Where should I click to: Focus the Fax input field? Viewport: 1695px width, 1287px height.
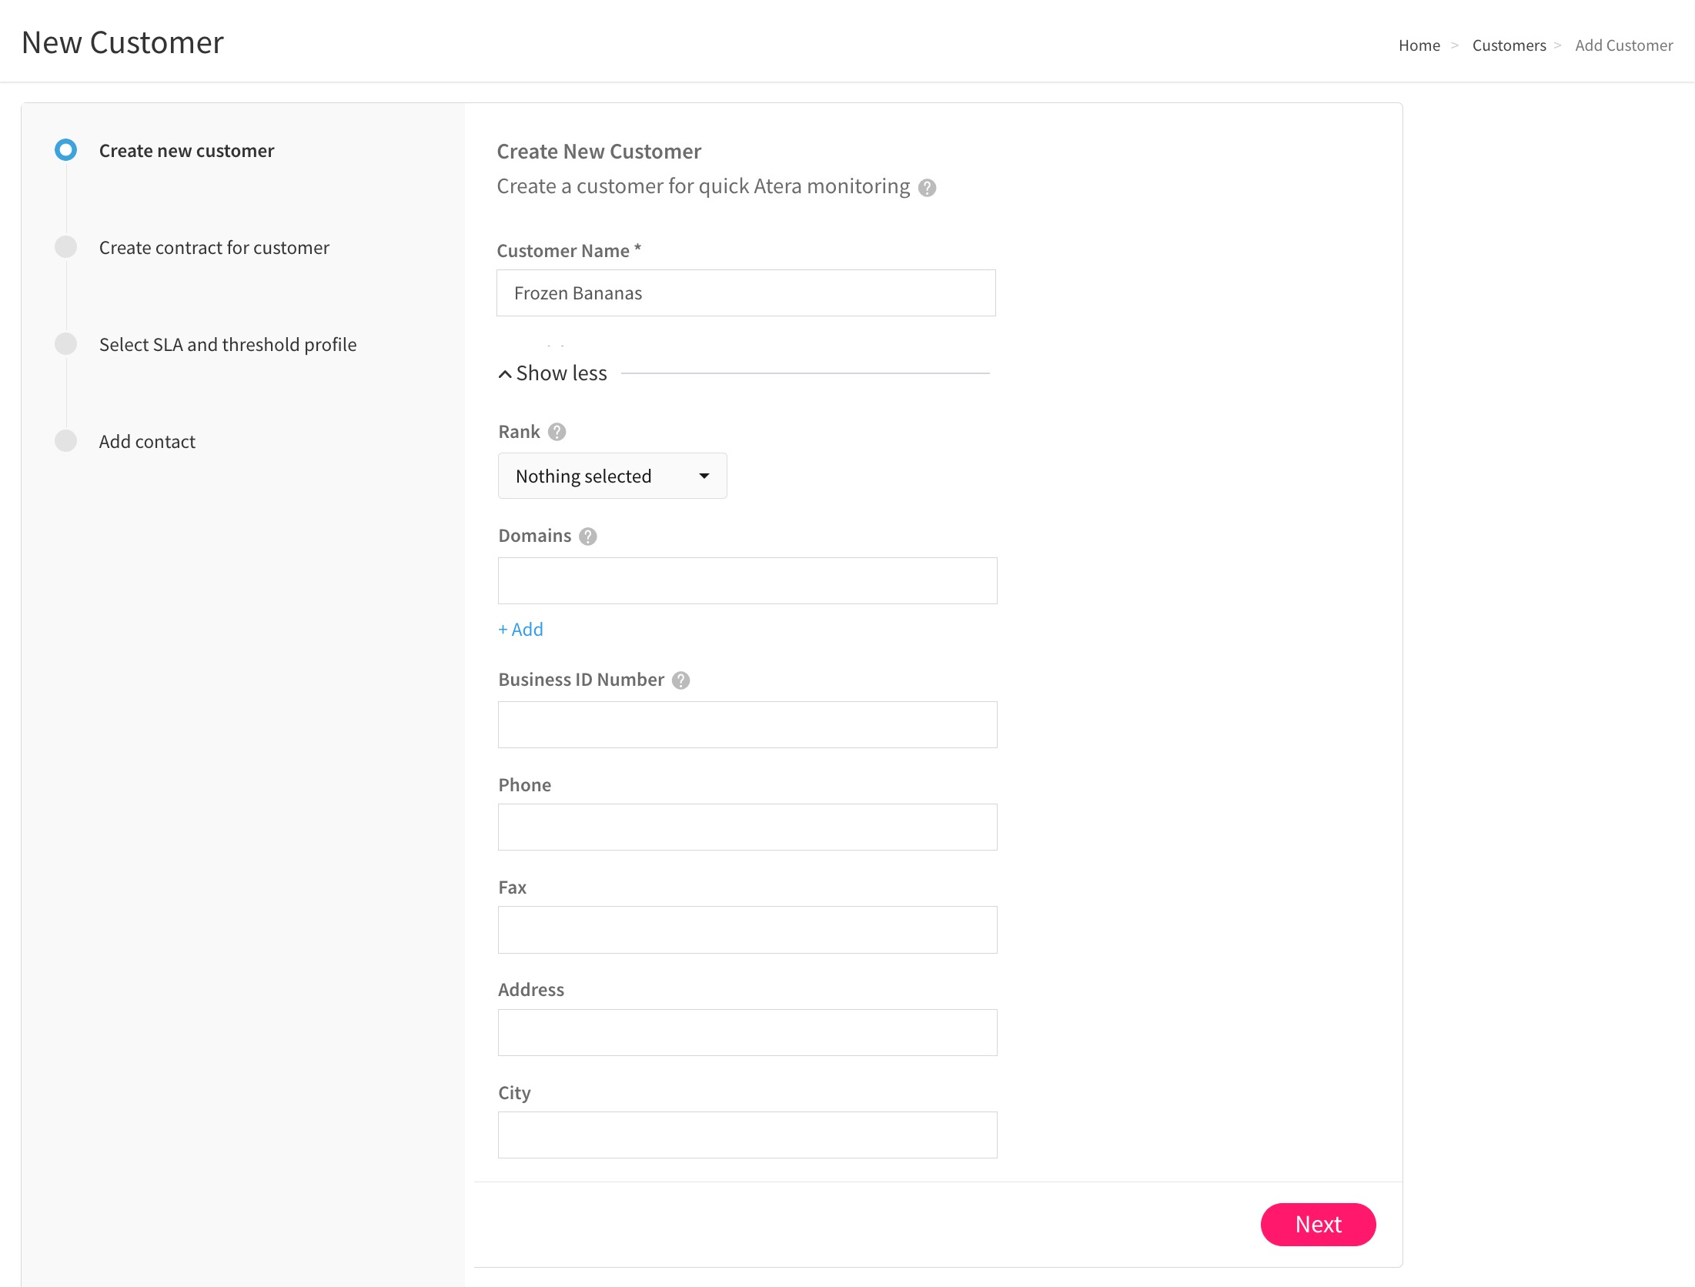pos(747,929)
